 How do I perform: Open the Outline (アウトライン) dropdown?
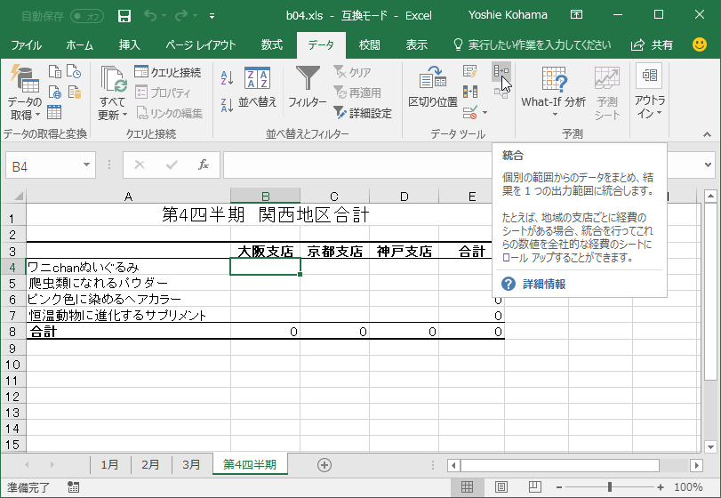point(649,92)
